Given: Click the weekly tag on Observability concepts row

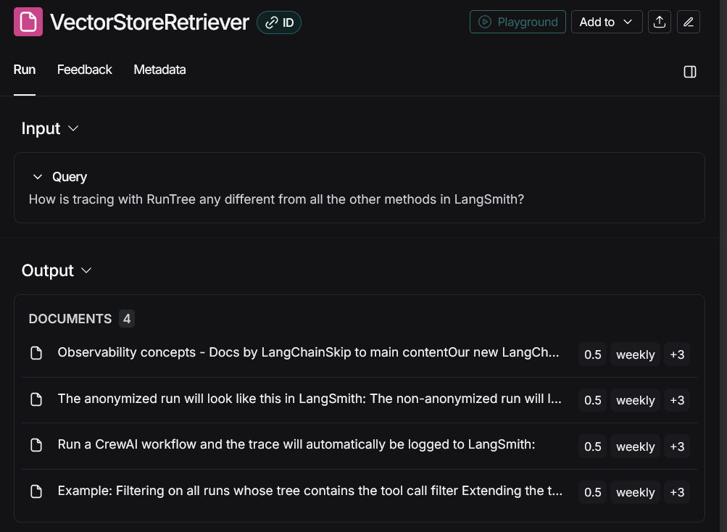Looking at the screenshot, I should coord(635,354).
